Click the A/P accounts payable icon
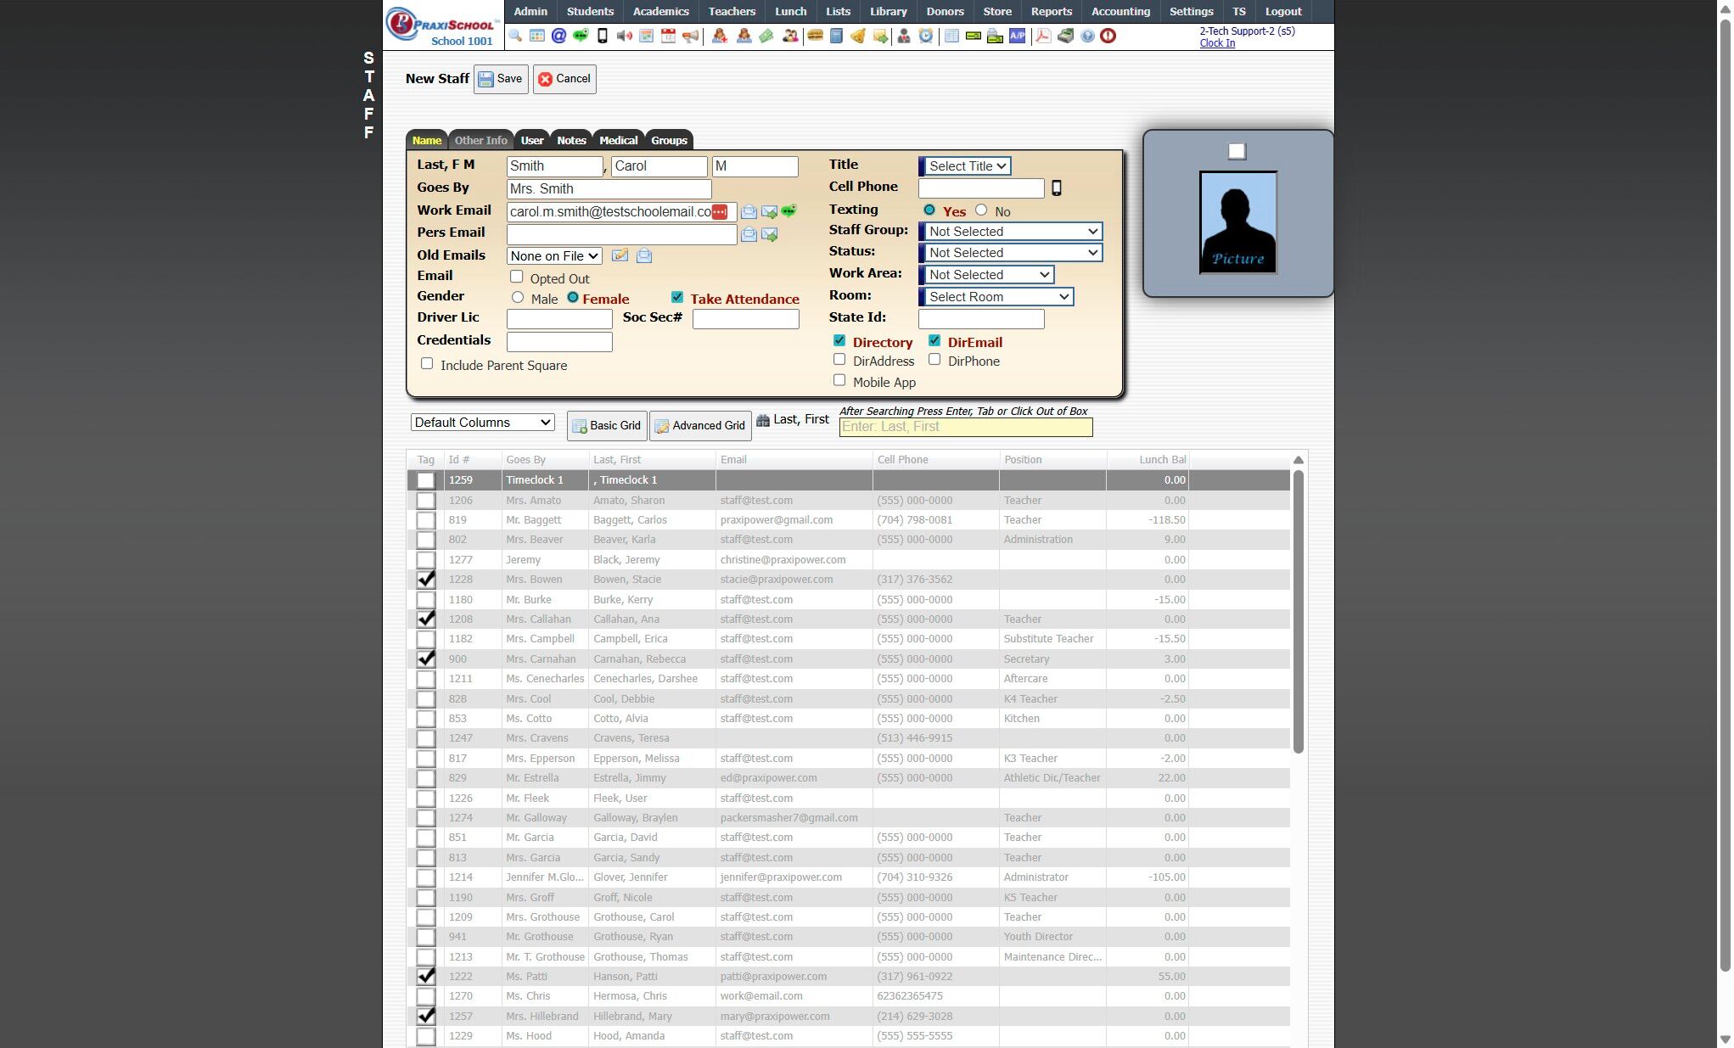Viewport: 1734px width, 1048px height. pos(1017,36)
